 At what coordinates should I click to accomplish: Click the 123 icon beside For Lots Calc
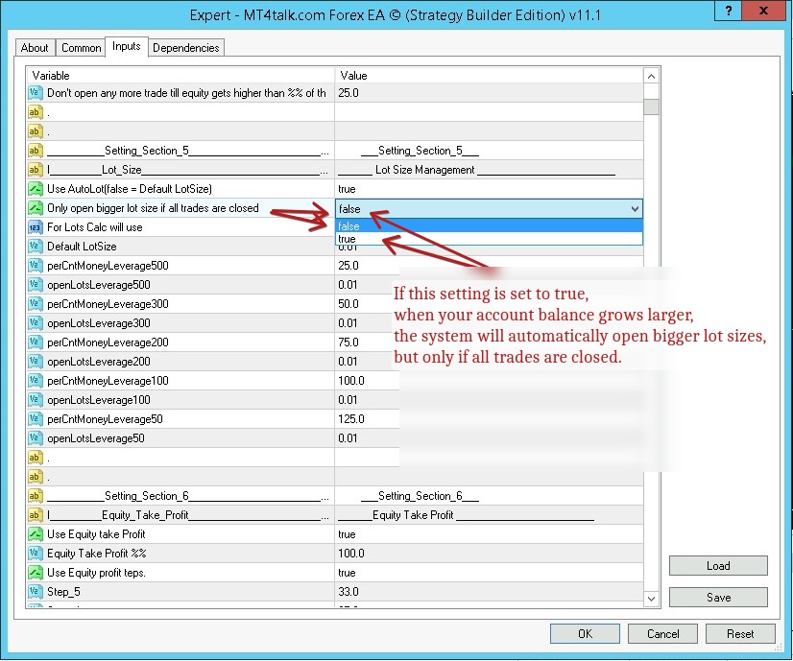[35, 227]
